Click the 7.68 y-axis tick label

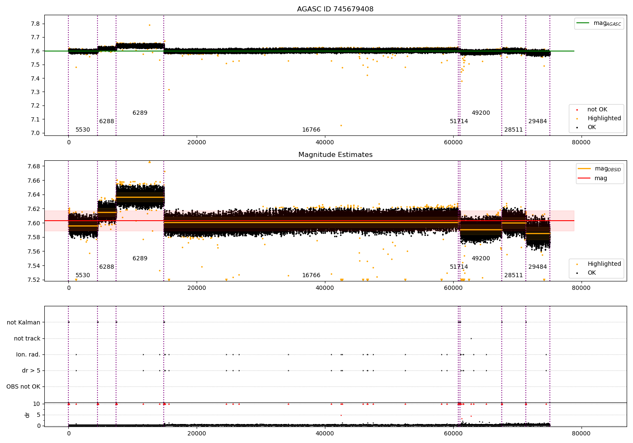point(34,167)
